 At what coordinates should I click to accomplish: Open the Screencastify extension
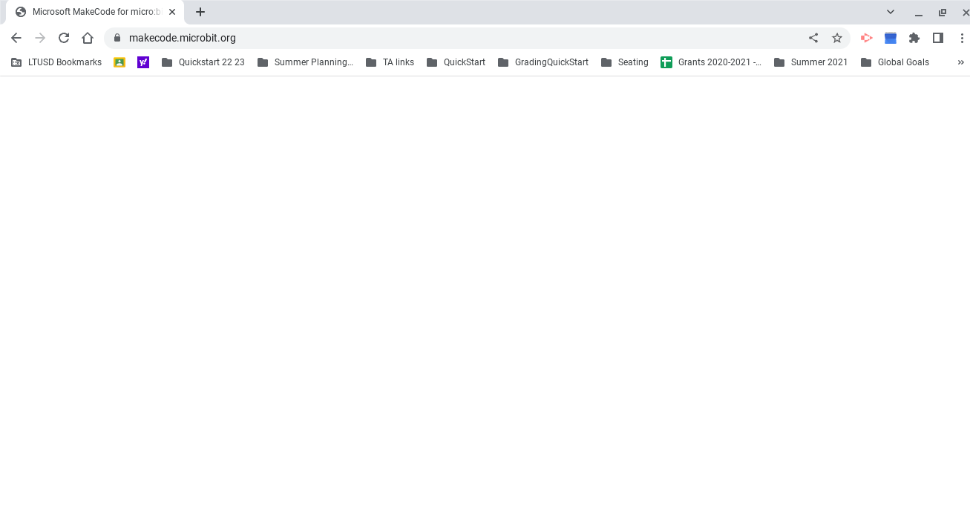click(x=866, y=37)
